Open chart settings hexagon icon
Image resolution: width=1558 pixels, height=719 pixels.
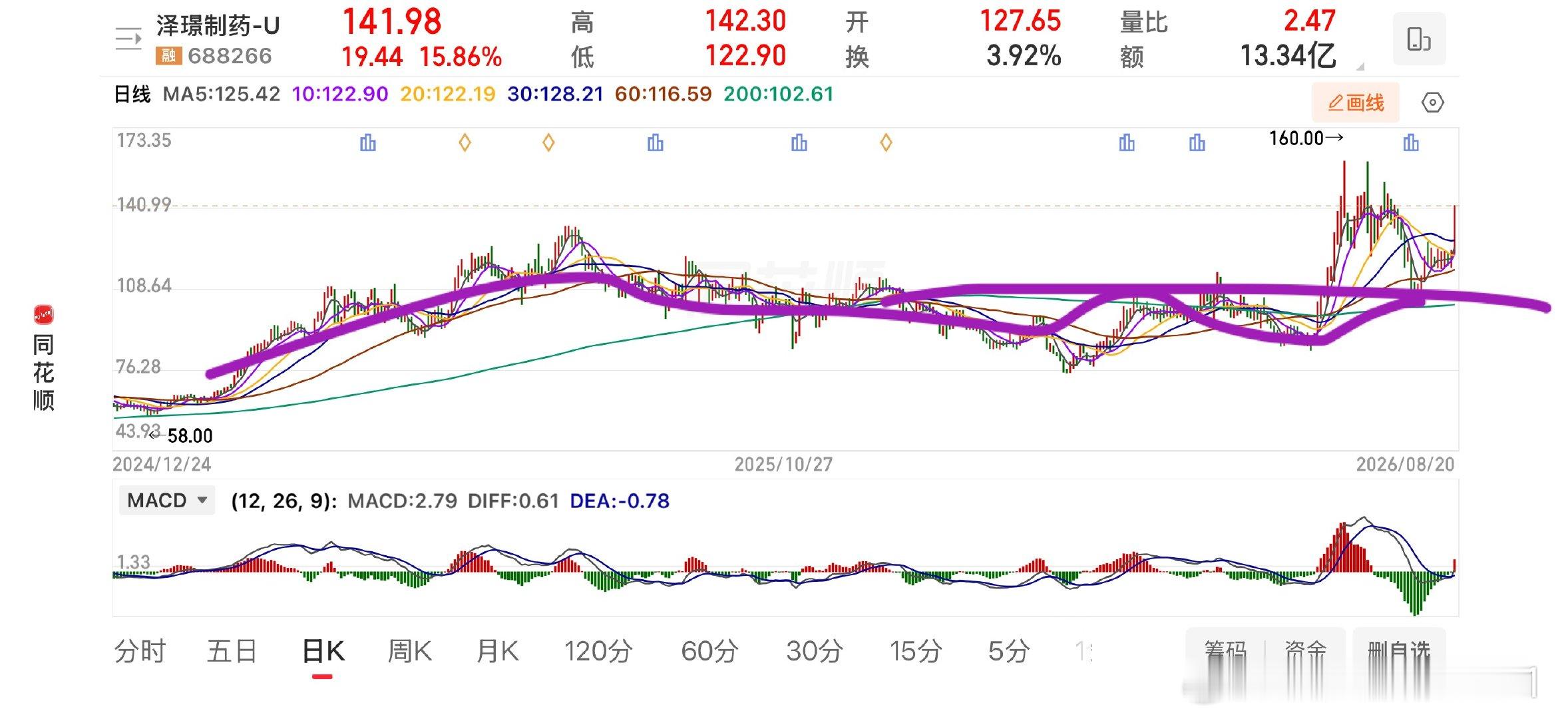coord(1432,103)
